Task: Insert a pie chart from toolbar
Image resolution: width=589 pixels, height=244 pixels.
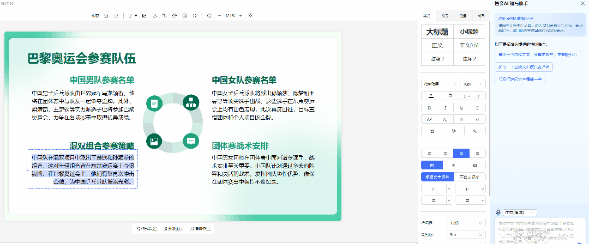Action: (x=175, y=16)
